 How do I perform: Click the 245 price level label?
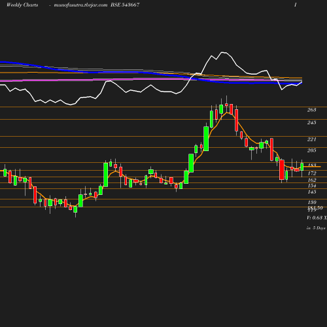[x=311, y=122]
